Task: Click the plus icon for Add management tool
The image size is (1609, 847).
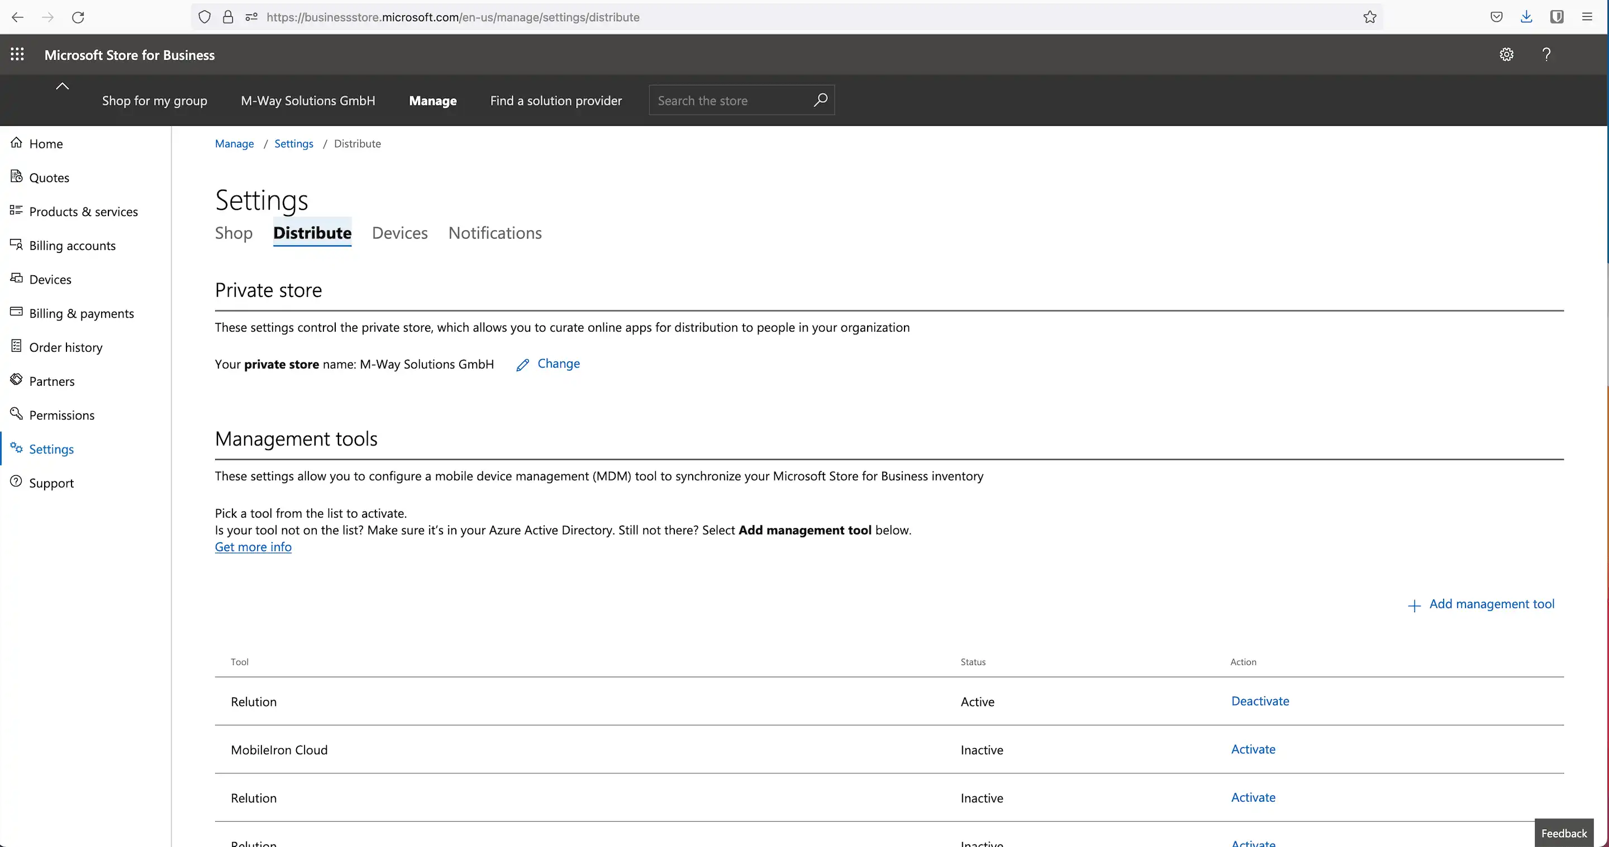Action: [1414, 605]
